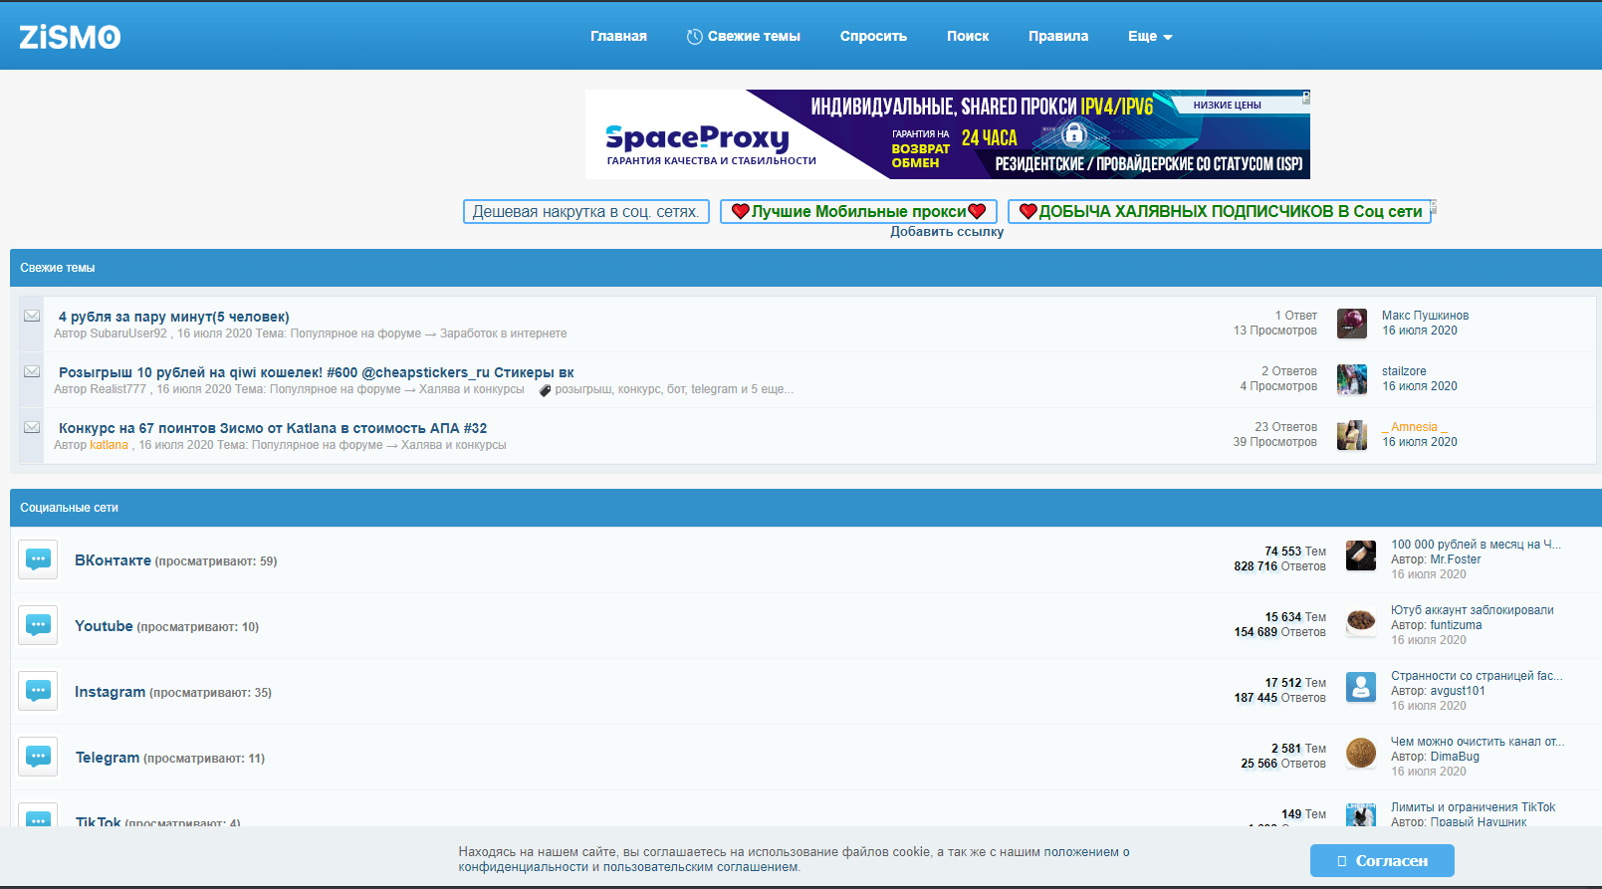Click the Telegram forum chat bubble icon
This screenshot has width=1602, height=889.
point(38,757)
